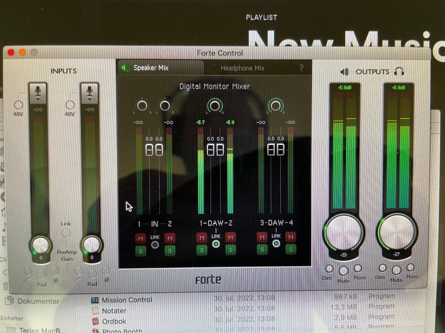Click the IN 1 channel fader handle
445x333 pixels.
(x=150, y=150)
